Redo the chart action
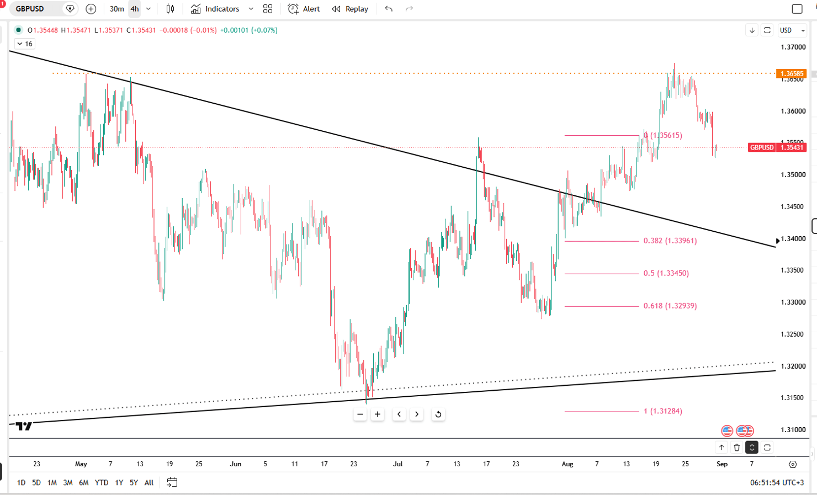Viewport: 817px width, 495px height. tap(409, 9)
